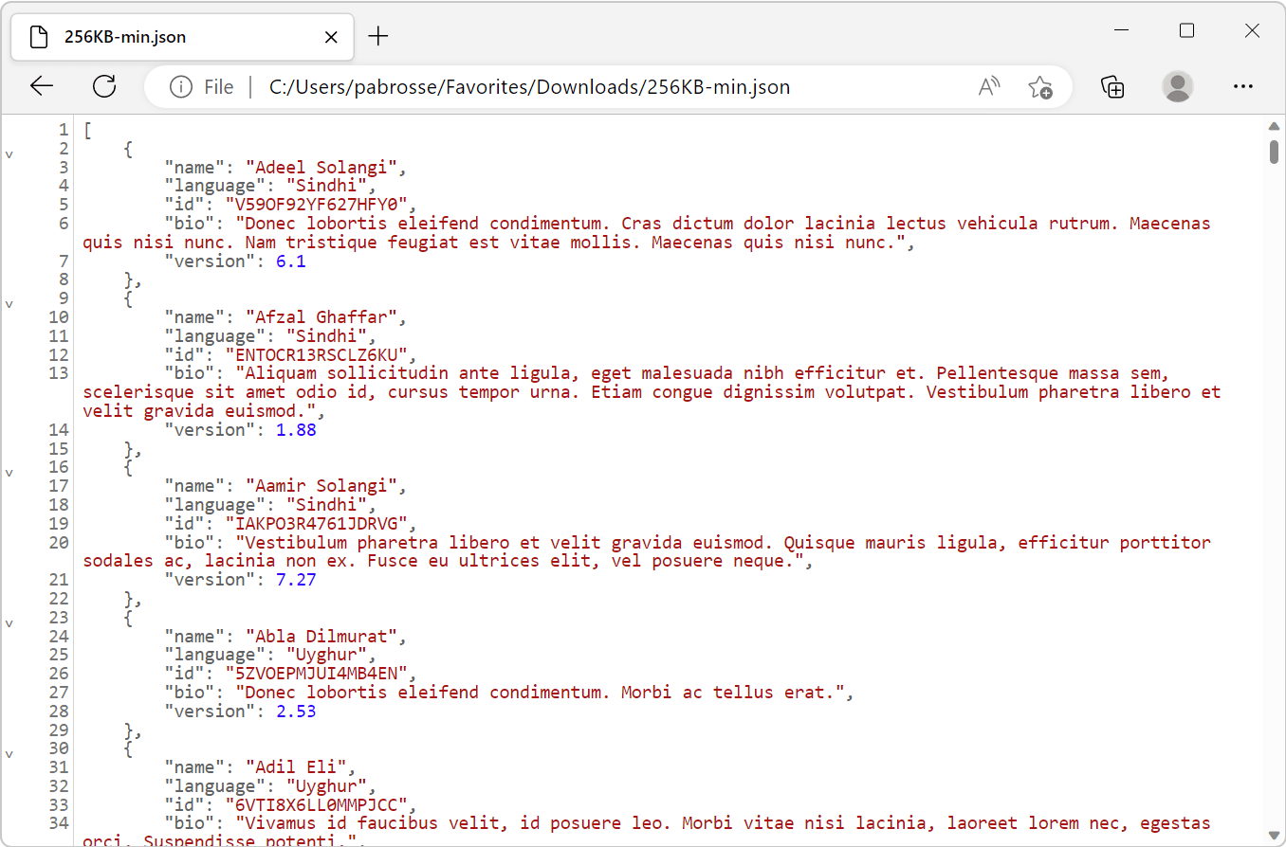The image size is (1286, 847).
Task: Click the back navigation arrow
Action: (42, 86)
